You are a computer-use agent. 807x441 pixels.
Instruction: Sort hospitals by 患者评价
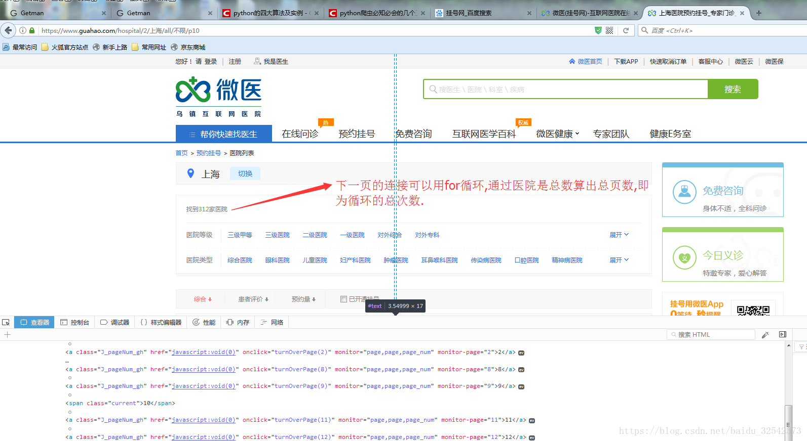pos(253,299)
